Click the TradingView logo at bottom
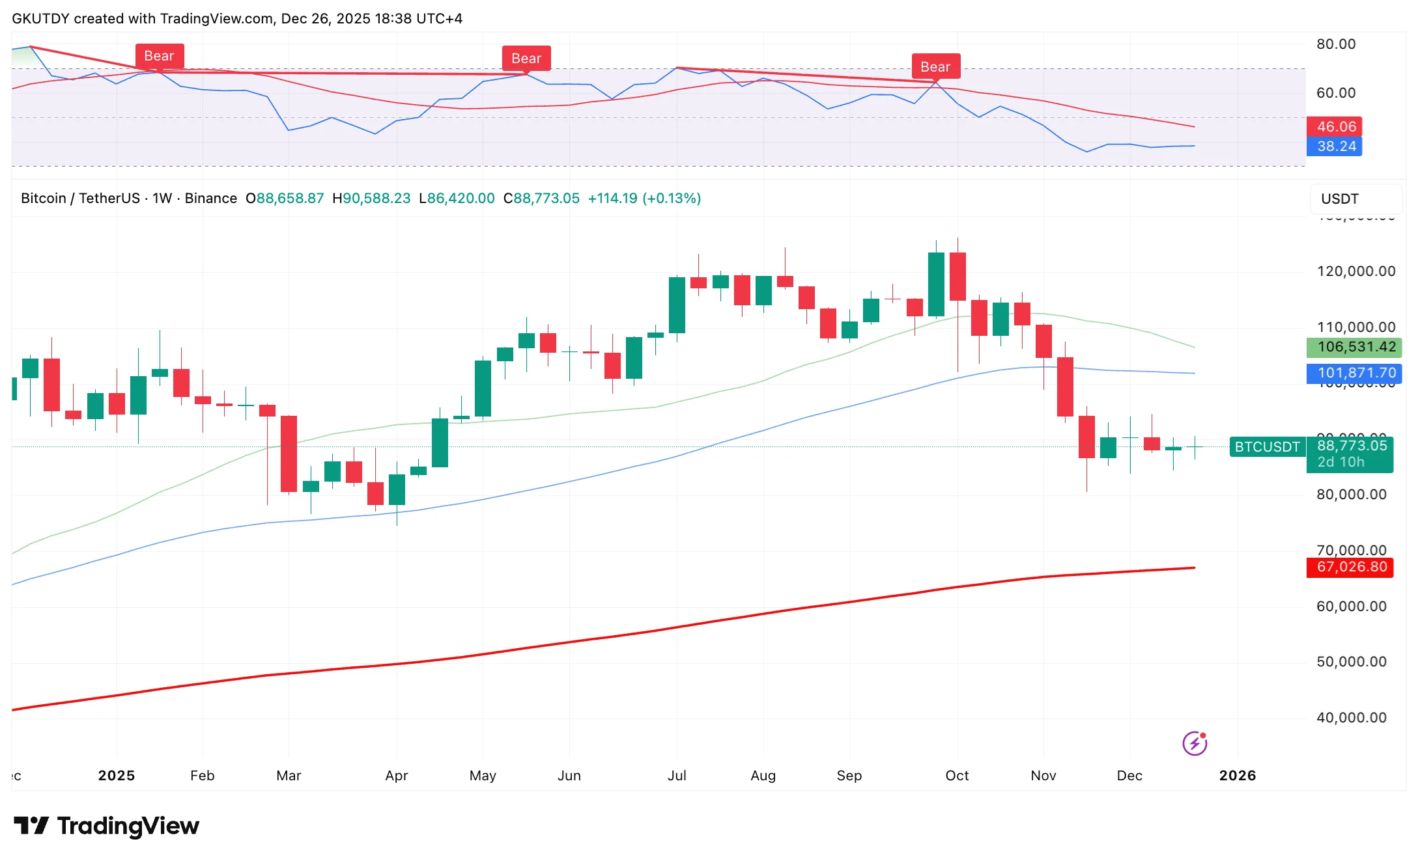The image size is (1418, 861). click(x=107, y=826)
